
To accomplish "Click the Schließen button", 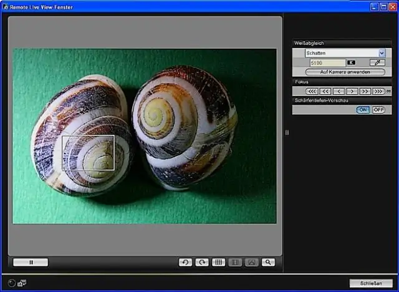I will 371,283.
